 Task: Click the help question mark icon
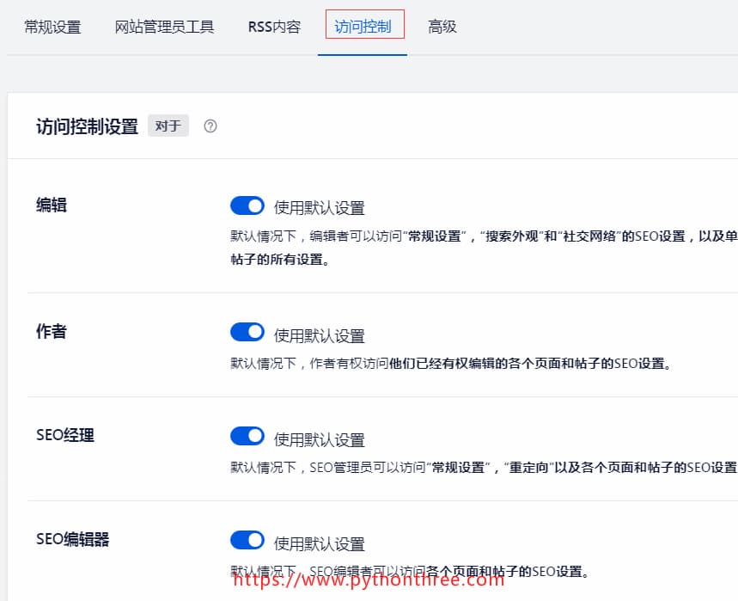(210, 126)
